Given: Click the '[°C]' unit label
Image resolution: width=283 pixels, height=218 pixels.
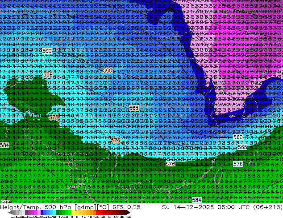Looking at the screenshot, I should click(102, 207).
